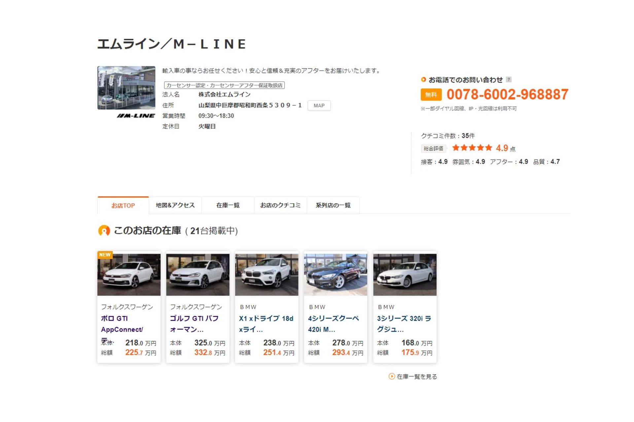
Task: Open the 在庫一覧 tab
Action: [x=228, y=205]
